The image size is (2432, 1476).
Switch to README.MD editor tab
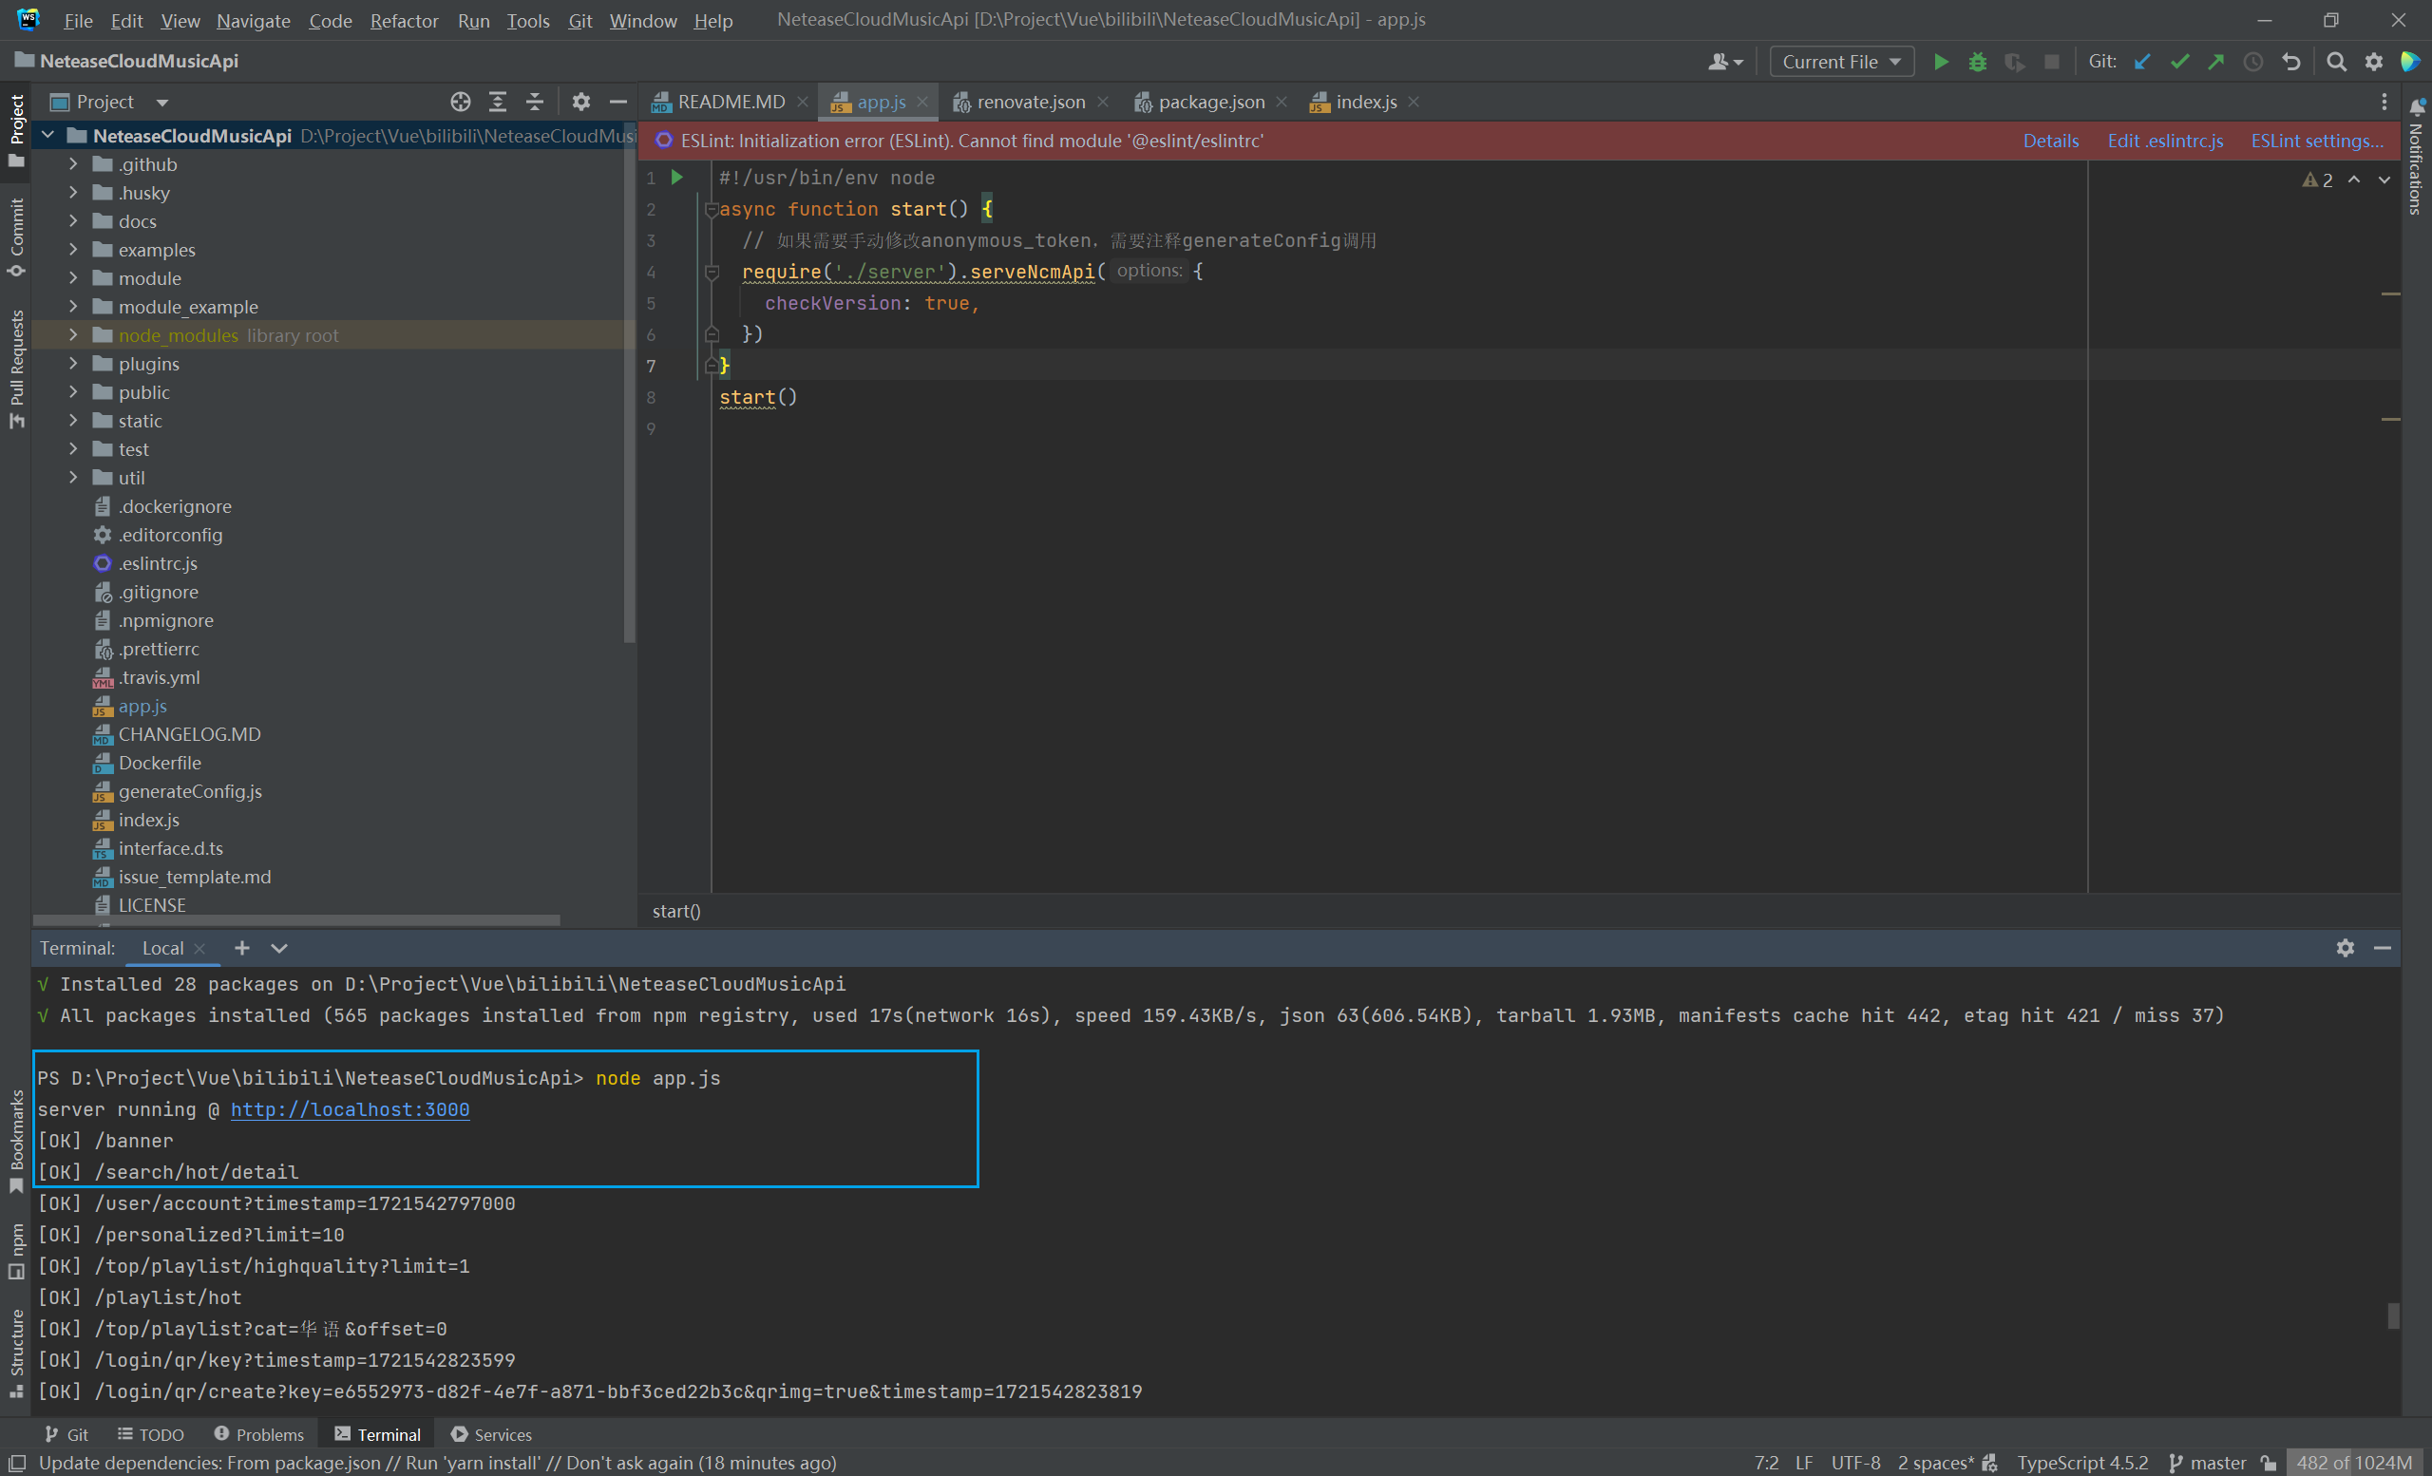pyautogui.click(x=730, y=102)
